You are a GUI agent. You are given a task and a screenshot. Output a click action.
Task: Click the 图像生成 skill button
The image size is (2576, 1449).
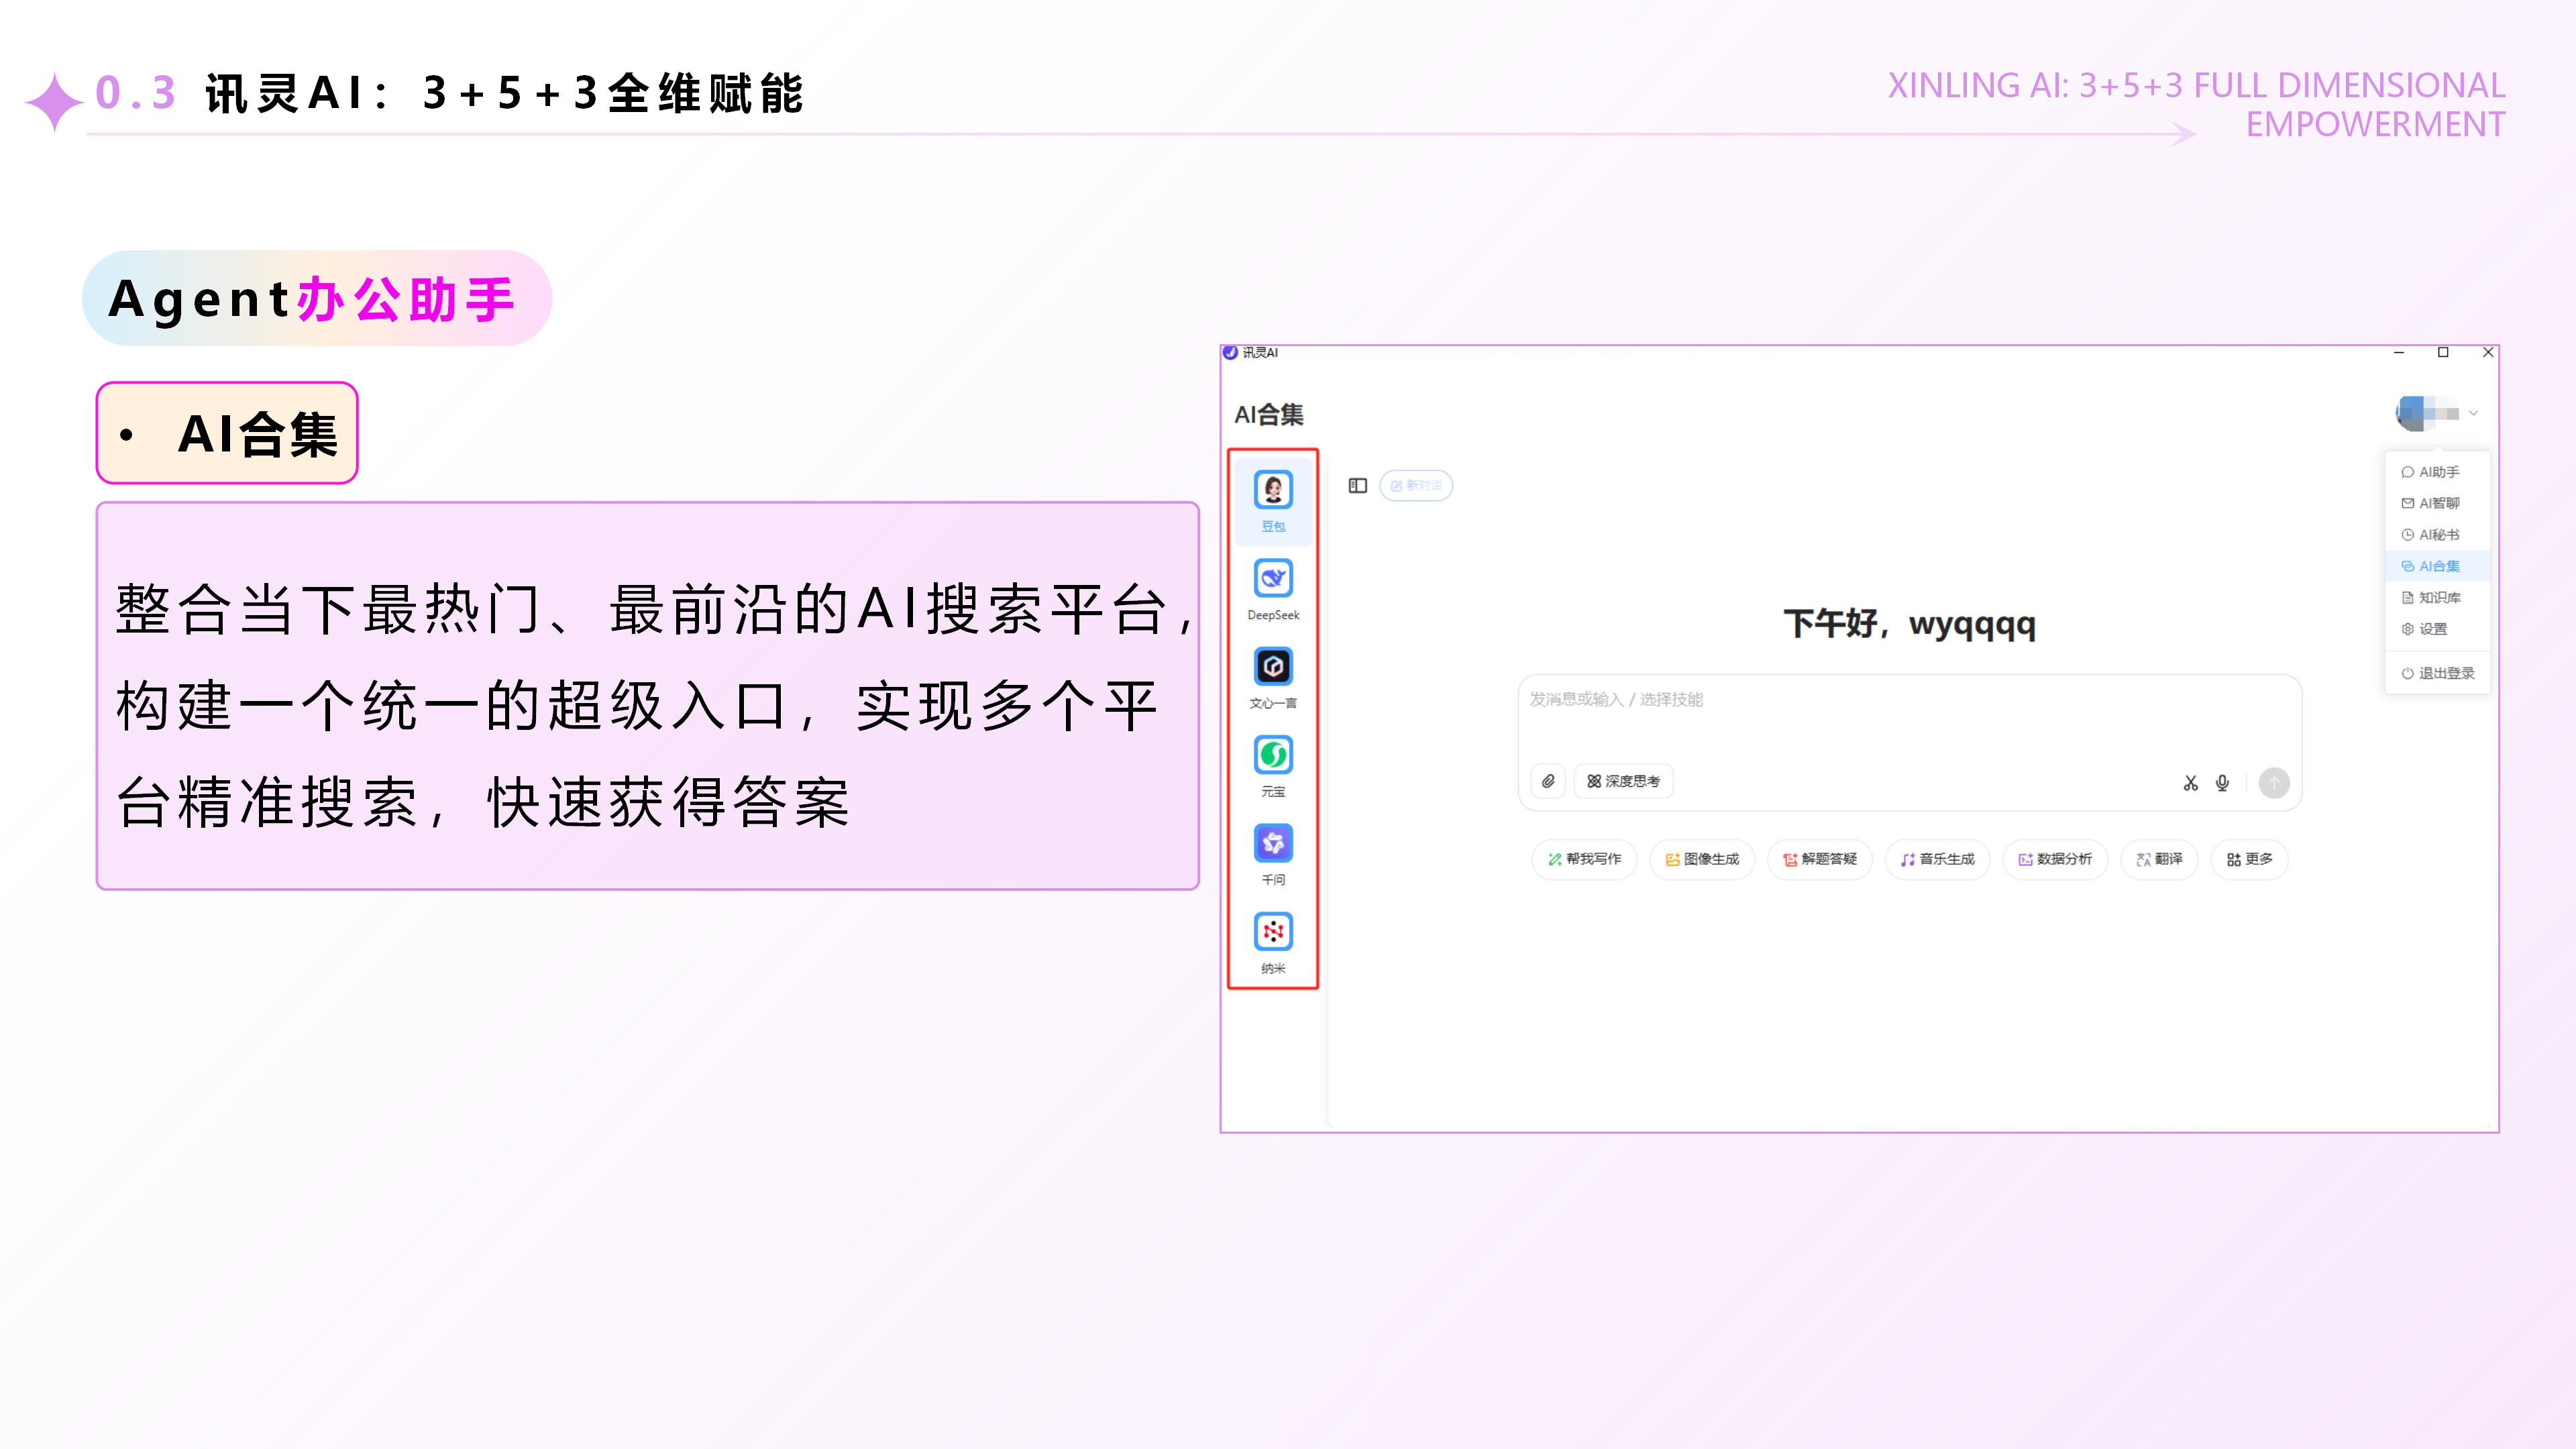click(1701, 859)
